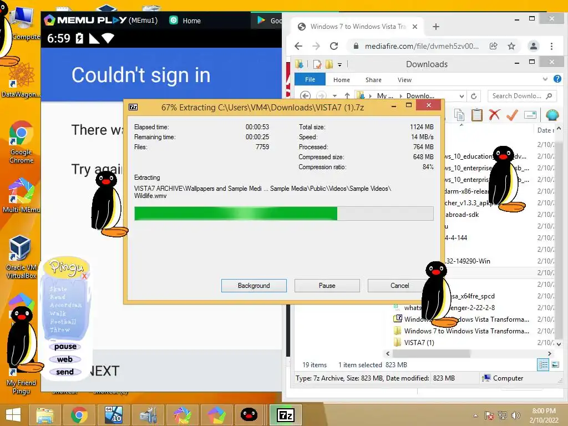Show hidden tray icons arrow

(x=475, y=415)
